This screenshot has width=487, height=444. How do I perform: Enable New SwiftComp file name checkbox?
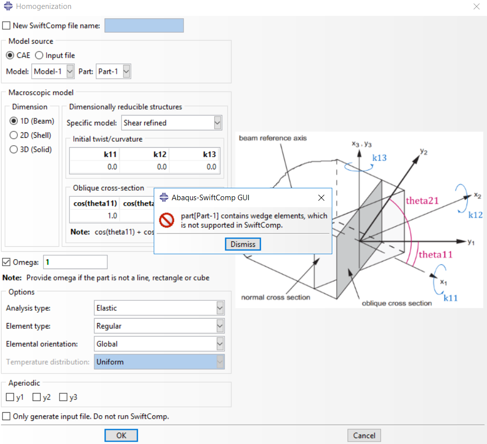point(6,26)
